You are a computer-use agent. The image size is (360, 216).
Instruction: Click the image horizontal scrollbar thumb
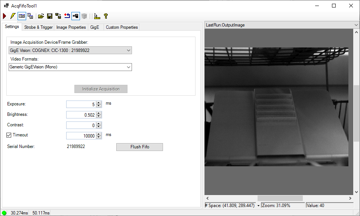tap(280, 198)
